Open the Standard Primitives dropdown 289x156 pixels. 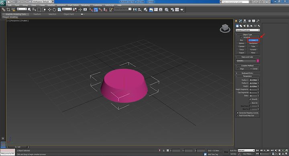[248, 30]
